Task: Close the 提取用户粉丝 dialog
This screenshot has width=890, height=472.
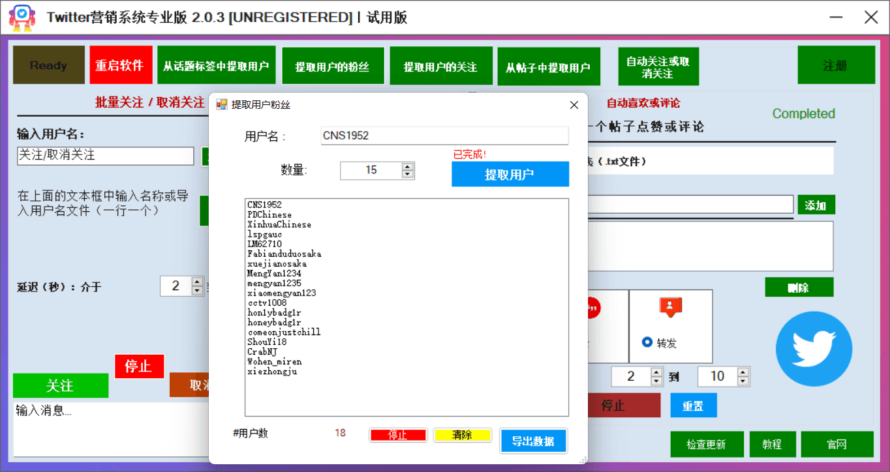Action: [574, 105]
